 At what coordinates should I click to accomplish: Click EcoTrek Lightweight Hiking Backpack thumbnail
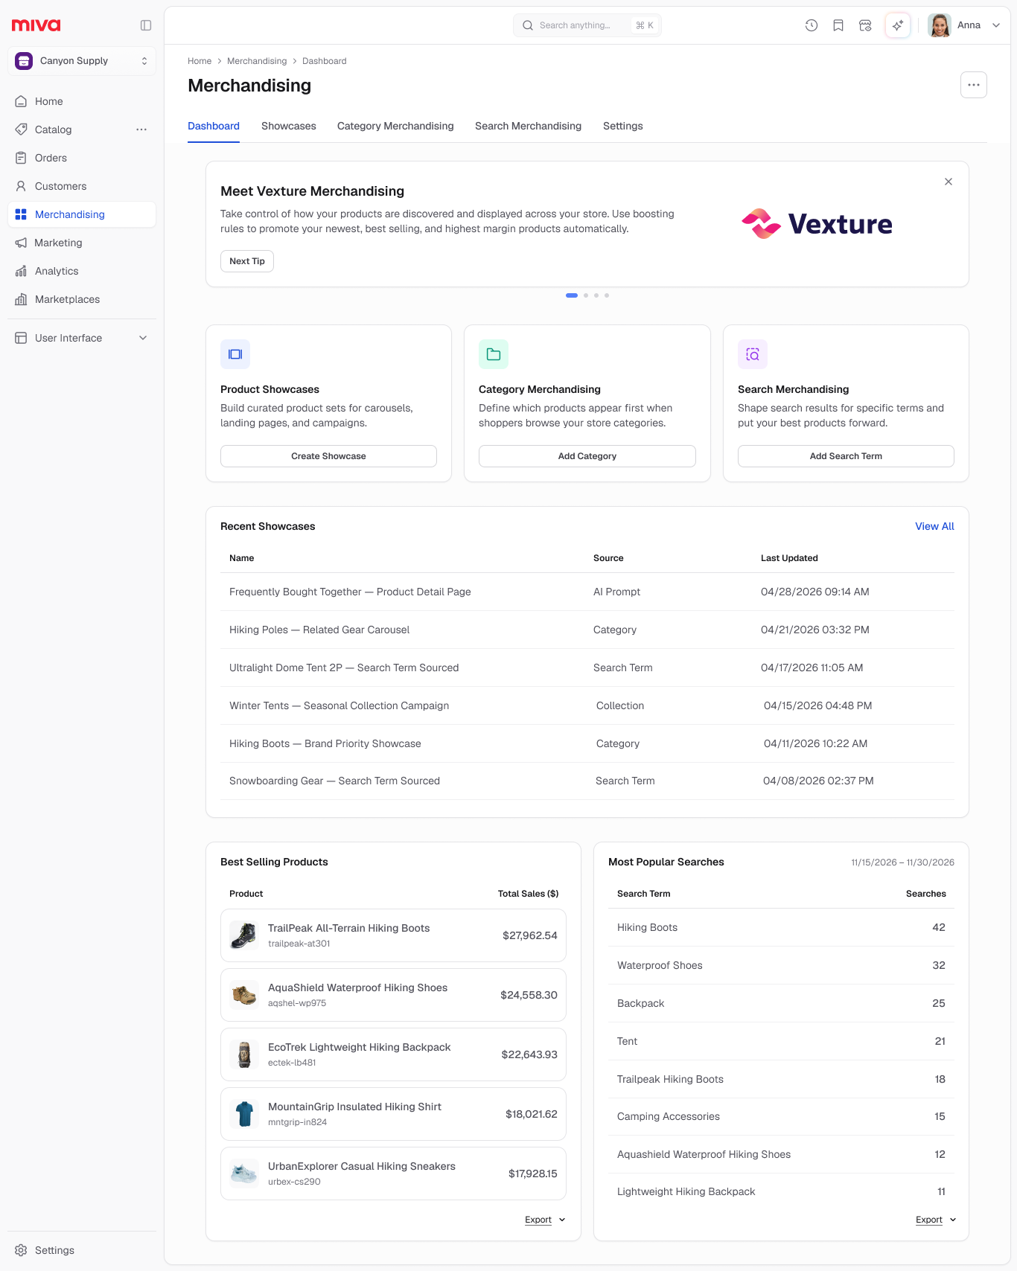pos(244,1054)
